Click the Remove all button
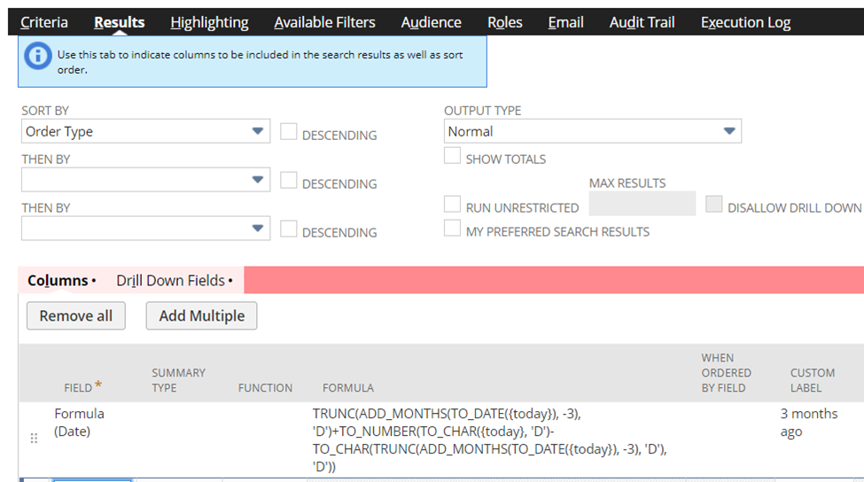 tap(76, 315)
